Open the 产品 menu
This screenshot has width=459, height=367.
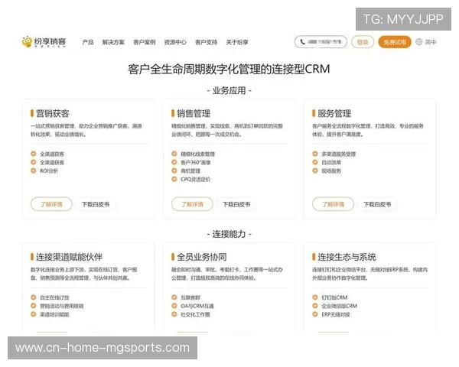(x=88, y=42)
